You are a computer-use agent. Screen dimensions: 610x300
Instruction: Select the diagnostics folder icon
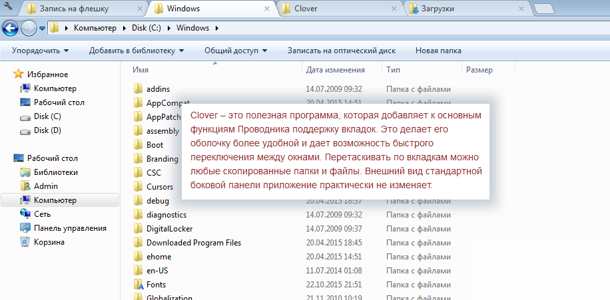[x=138, y=215]
